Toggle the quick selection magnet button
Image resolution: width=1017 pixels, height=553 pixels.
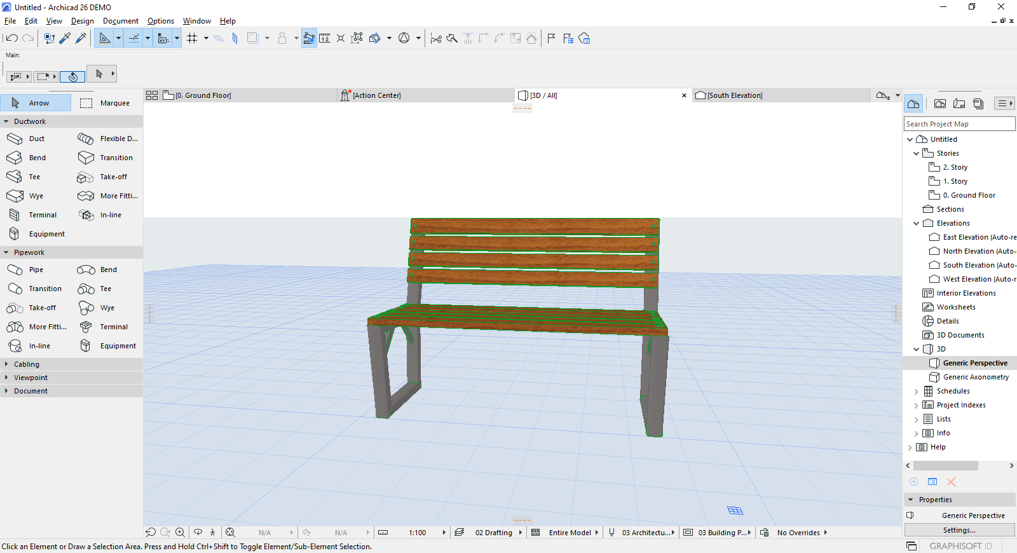[73, 76]
